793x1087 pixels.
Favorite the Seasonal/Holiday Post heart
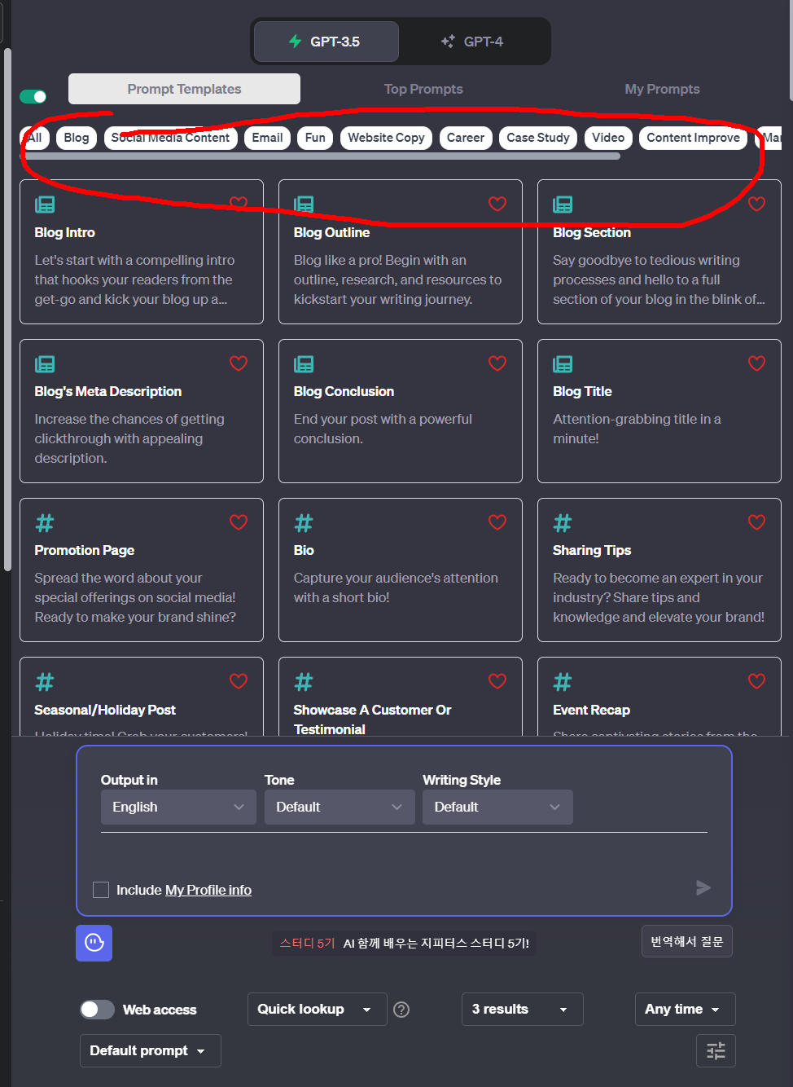click(x=239, y=681)
